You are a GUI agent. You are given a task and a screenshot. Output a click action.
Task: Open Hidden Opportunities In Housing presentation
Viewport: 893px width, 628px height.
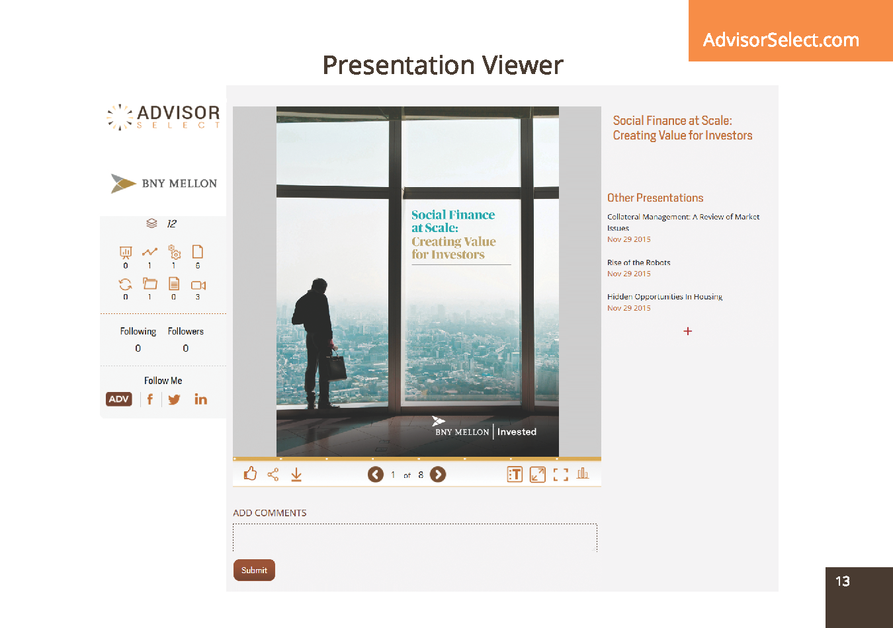[x=664, y=297]
